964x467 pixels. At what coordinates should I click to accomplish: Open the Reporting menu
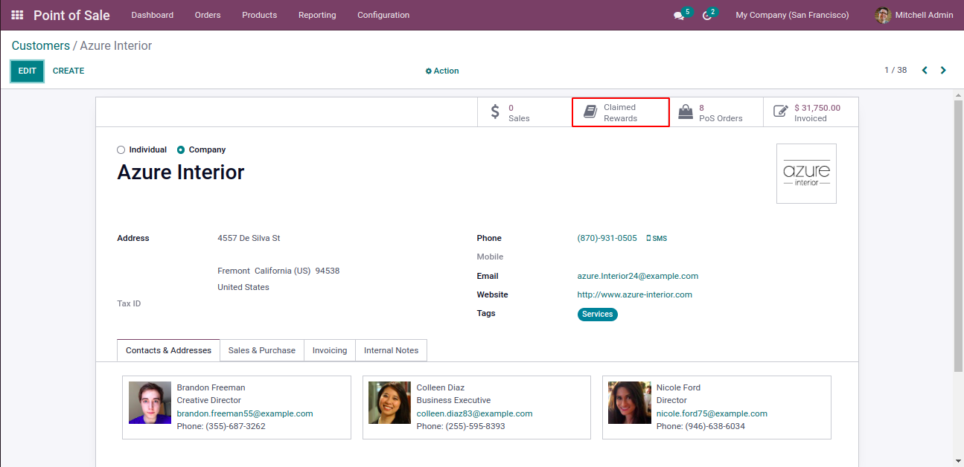point(317,15)
